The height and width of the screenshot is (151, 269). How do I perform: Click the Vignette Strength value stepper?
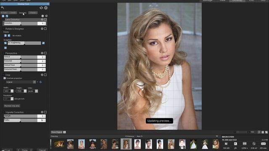click(45, 116)
